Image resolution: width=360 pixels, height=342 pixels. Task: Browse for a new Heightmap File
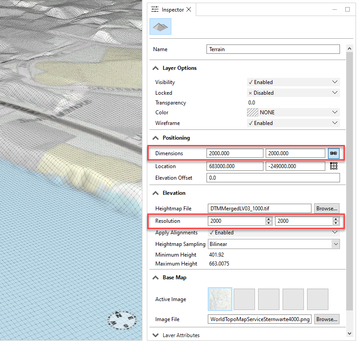327,208
